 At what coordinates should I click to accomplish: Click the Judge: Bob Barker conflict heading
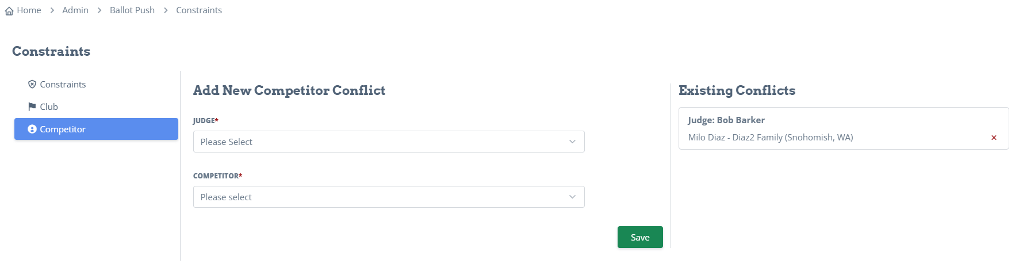(x=726, y=120)
